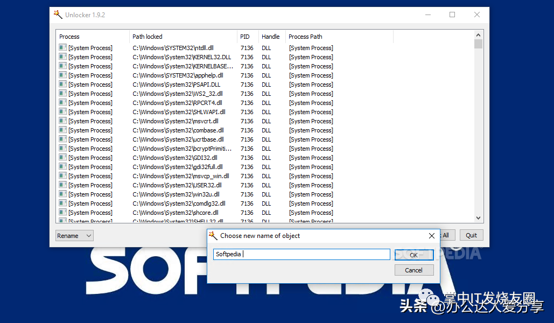Click [System Process] process path in bcryptPrimiti row
This screenshot has width=554, height=323.
click(311, 149)
